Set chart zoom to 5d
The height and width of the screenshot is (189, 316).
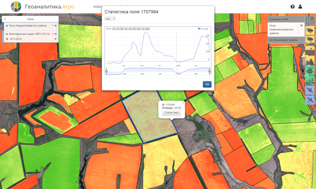[x=122, y=29]
